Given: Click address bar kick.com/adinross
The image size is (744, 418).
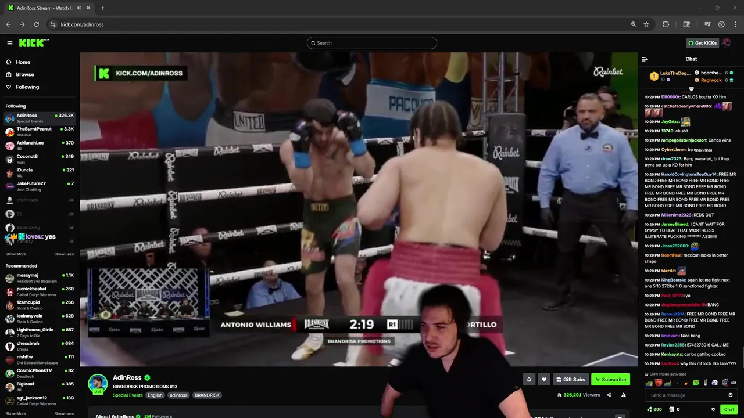Looking at the screenshot, I should pyautogui.click(x=81, y=24).
